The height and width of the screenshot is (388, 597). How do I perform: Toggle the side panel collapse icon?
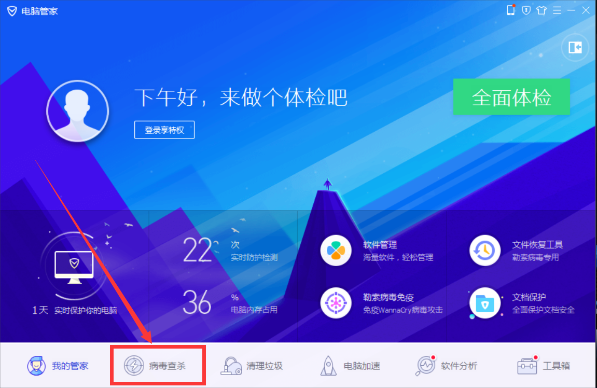[575, 48]
